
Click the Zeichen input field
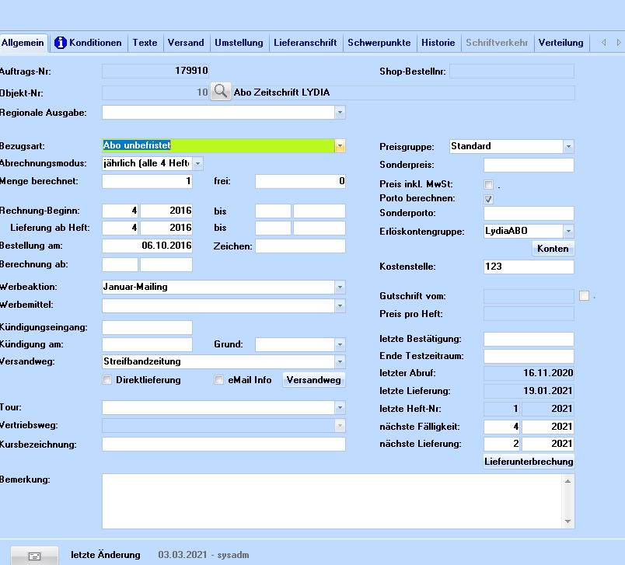(300, 246)
